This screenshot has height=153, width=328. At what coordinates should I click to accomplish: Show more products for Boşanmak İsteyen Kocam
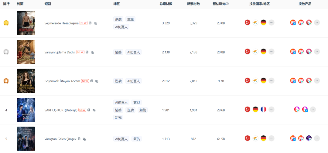pyautogui.click(x=317, y=80)
